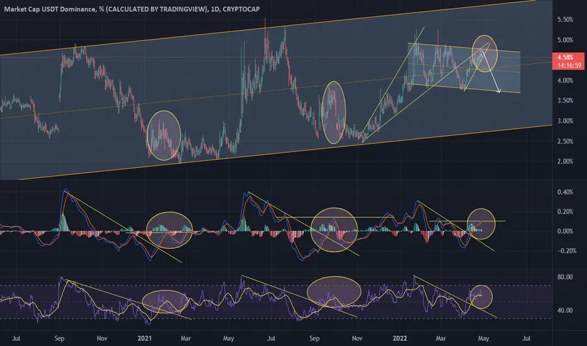Image resolution: width=587 pixels, height=346 pixels.
Task: Click the 40.00 RSI scale label
Action: pos(565,310)
